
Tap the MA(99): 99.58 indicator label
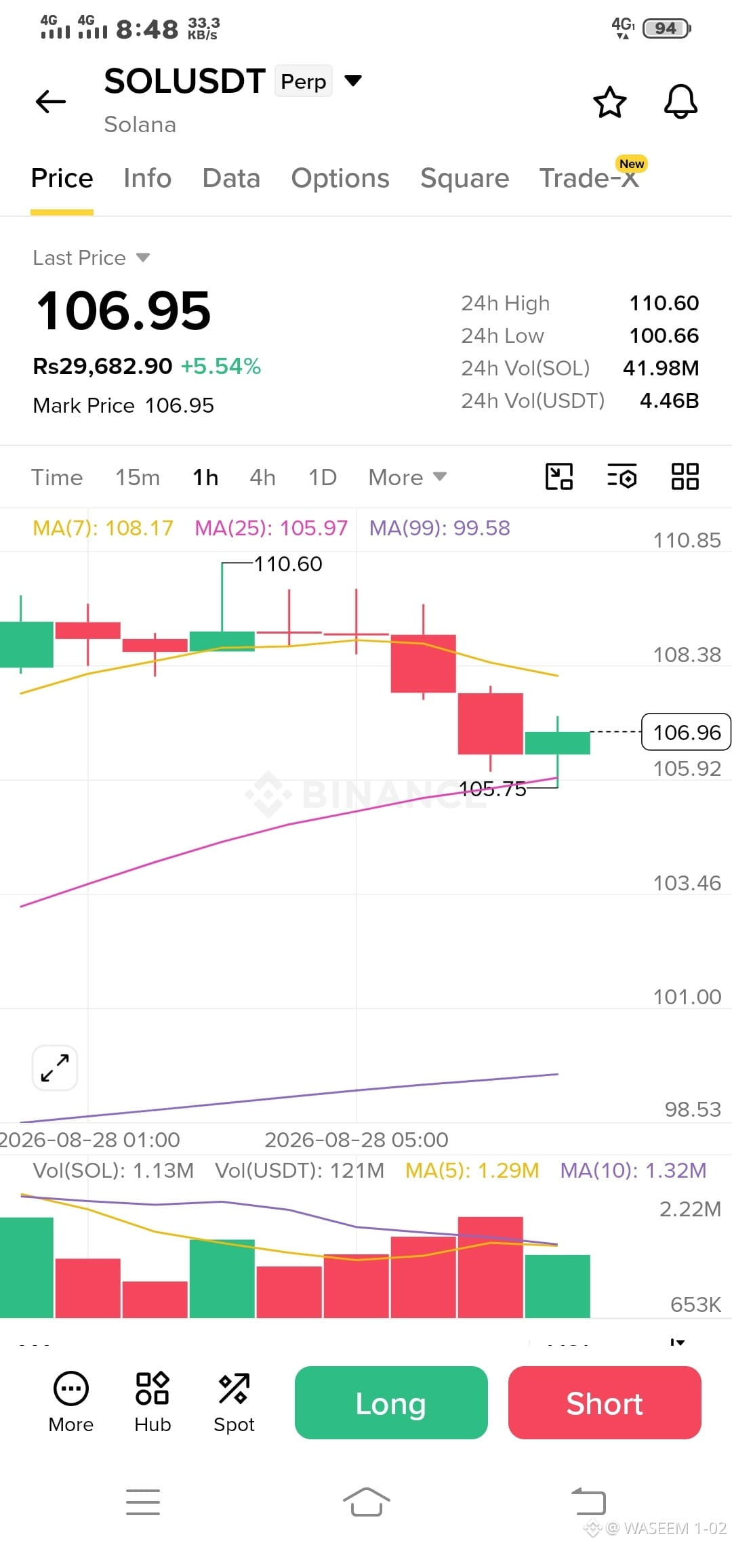click(439, 528)
